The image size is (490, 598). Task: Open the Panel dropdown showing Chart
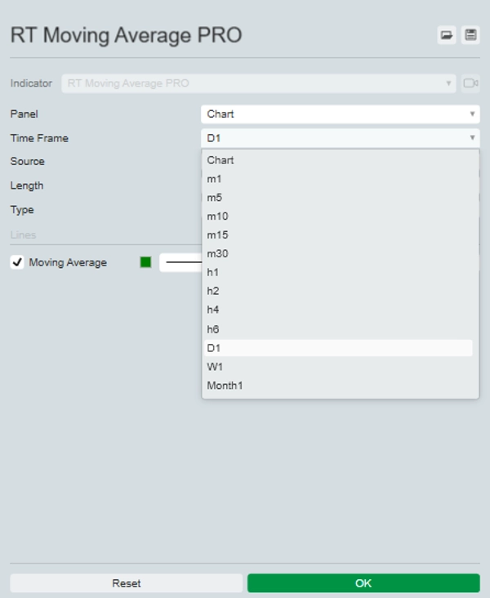tap(340, 114)
